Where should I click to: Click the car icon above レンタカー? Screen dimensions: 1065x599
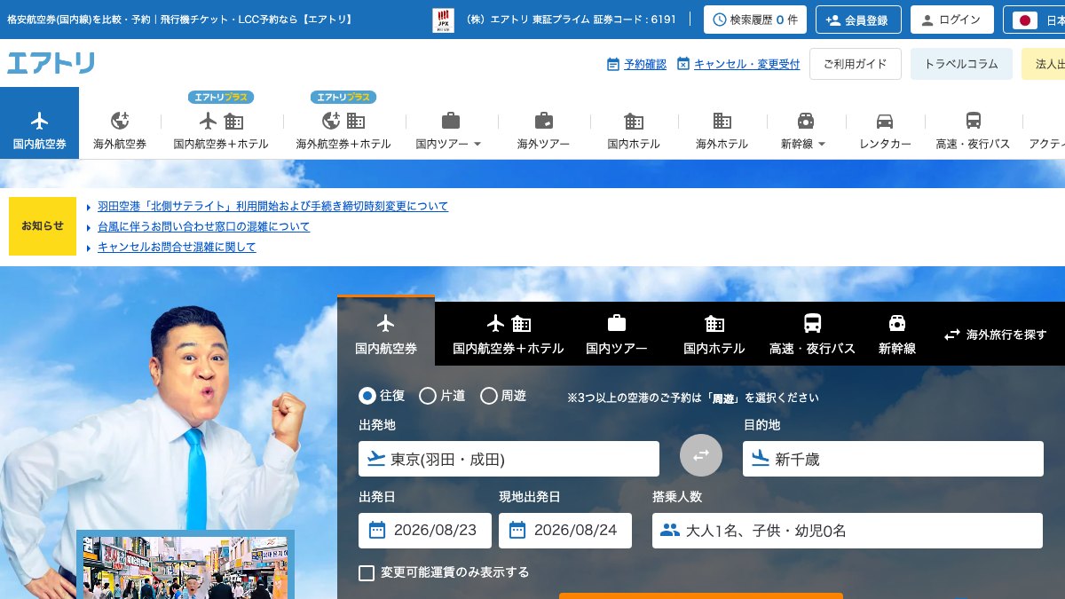pos(885,121)
